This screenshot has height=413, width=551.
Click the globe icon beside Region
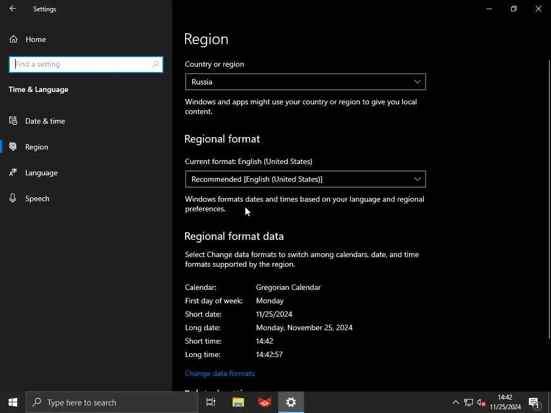[x=13, y=146]
